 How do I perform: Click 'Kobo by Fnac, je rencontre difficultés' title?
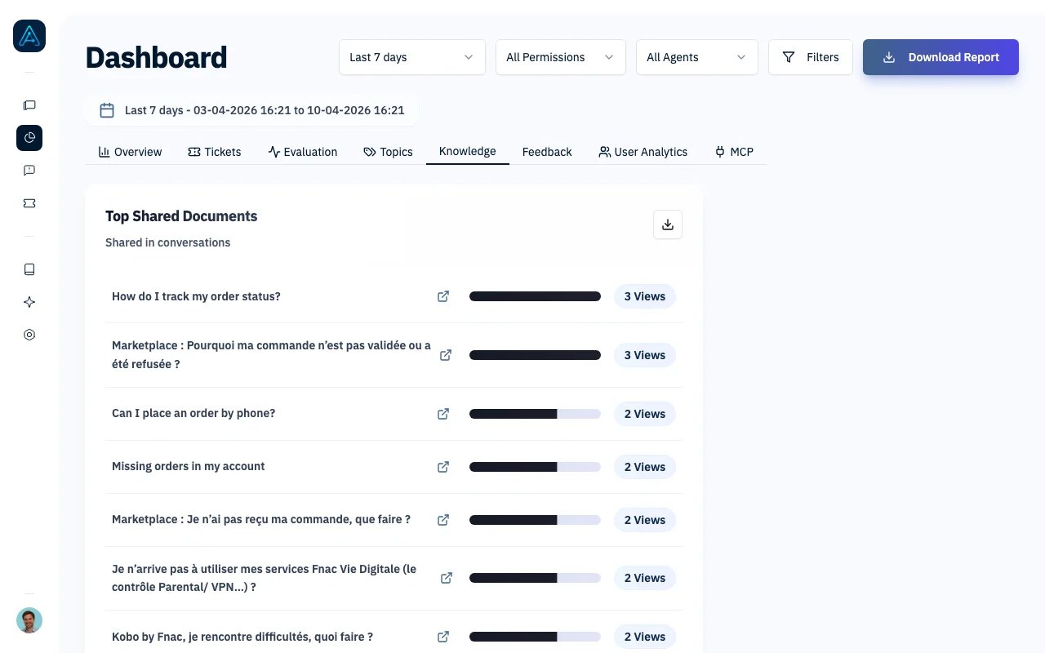click(x=242, y=637)
